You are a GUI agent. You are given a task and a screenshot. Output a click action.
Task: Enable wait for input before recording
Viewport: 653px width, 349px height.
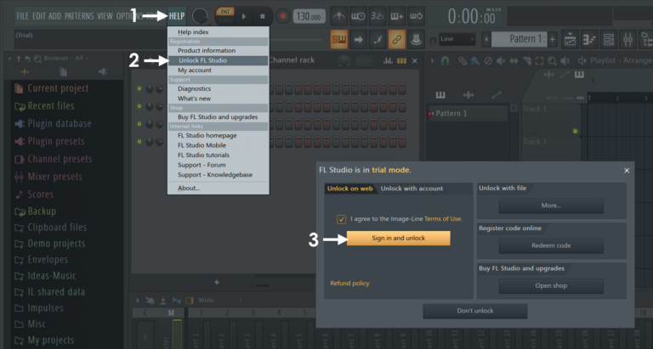(x=358, y=16)
